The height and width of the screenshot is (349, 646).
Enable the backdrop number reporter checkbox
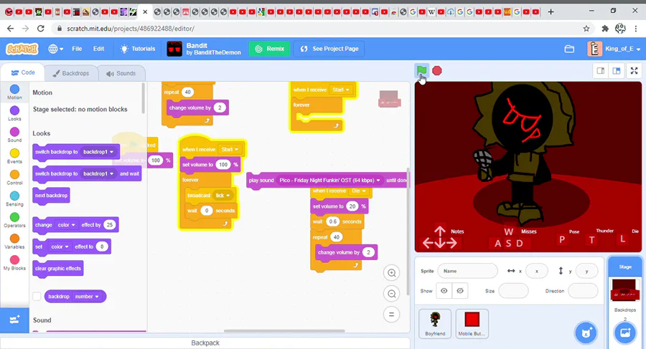coord(37,296)
